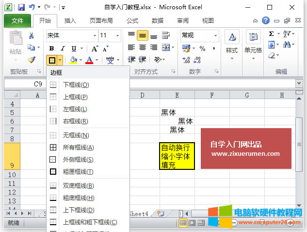Click the Wrap Text icon

click(x=166, y=35)
